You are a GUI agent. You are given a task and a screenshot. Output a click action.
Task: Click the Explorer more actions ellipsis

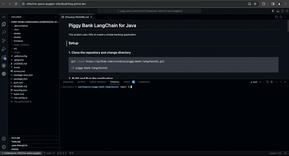coord(56,17)
